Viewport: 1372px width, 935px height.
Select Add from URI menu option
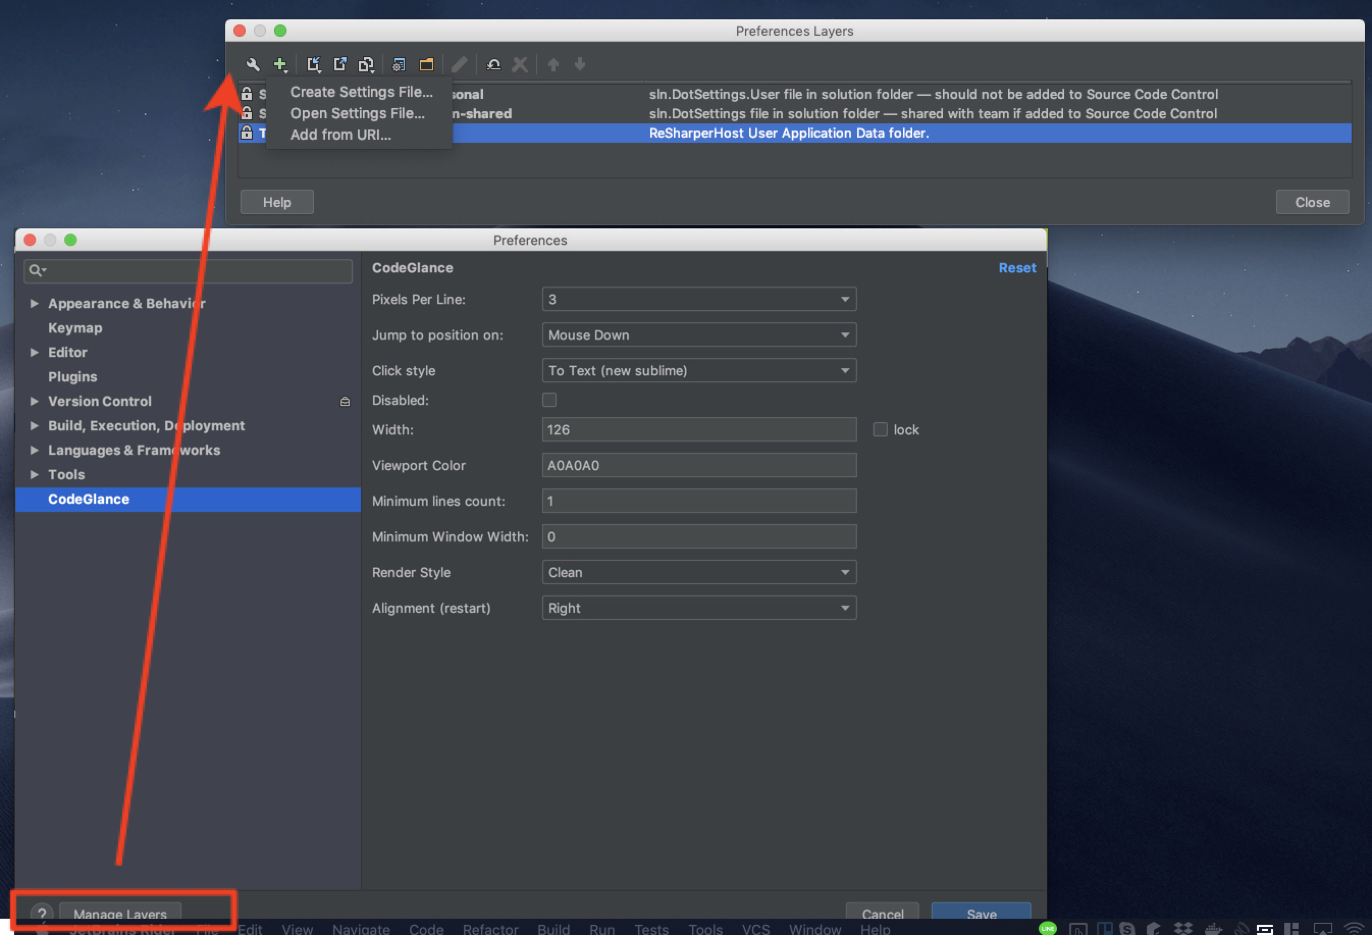click(x=340, y=135)
